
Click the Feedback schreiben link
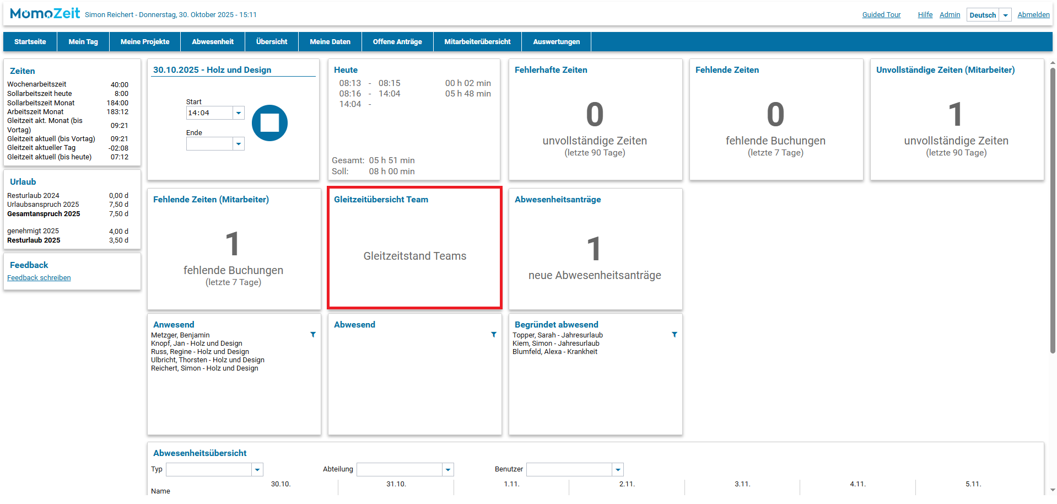point(39,278)
